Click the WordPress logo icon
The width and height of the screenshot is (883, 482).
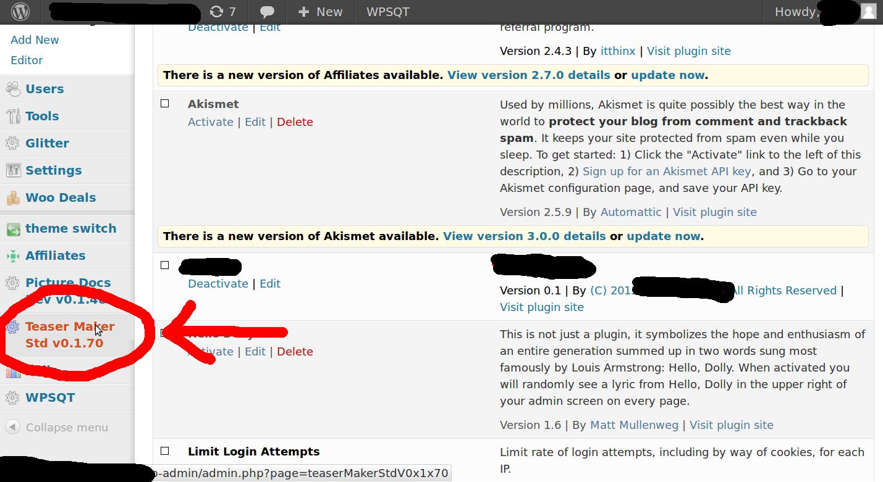click(21, 12)
